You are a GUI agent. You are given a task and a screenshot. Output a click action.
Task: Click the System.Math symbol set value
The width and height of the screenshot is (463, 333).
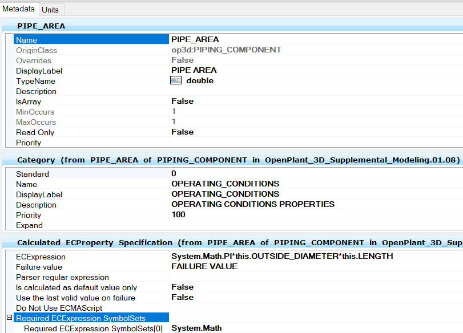click(196, 328)
